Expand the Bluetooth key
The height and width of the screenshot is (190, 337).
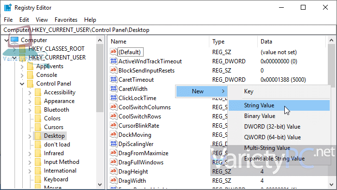[x=29, y=110]
